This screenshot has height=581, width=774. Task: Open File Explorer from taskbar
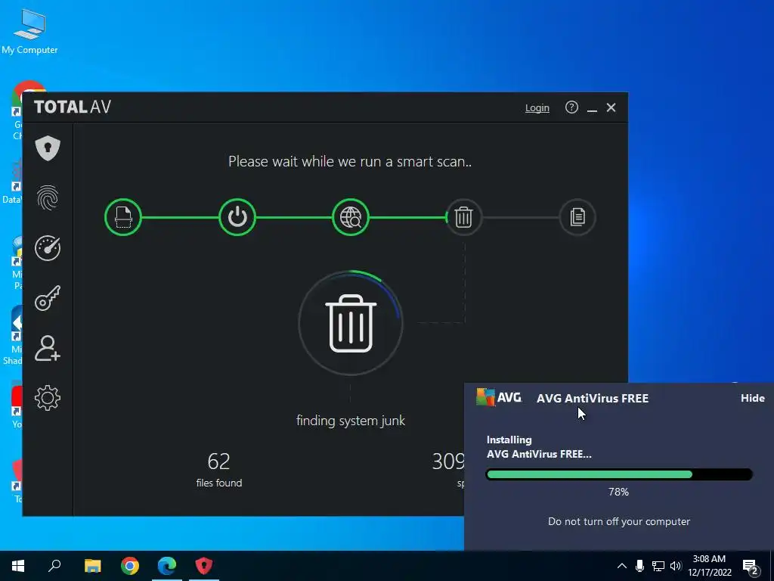[92, 566]
